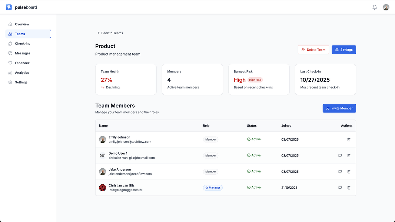Image resolution: width=395 pixels, height=222 pixels.
Task: Click the Manager role badge for Christian
Action: (x=213, y=188)
